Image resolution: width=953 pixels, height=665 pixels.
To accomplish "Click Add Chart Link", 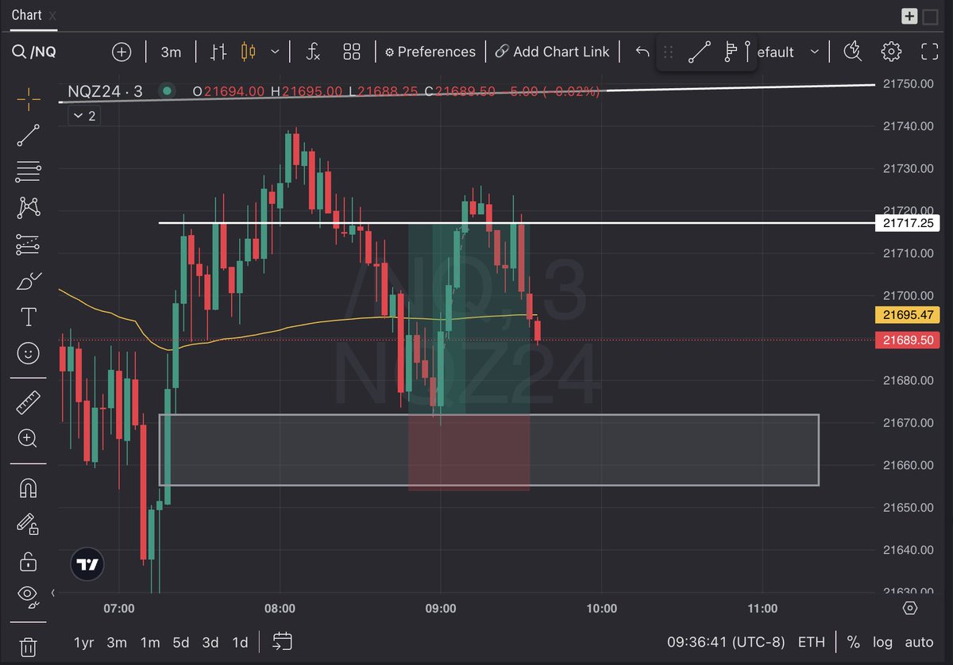I will click(x=552, y=52).
